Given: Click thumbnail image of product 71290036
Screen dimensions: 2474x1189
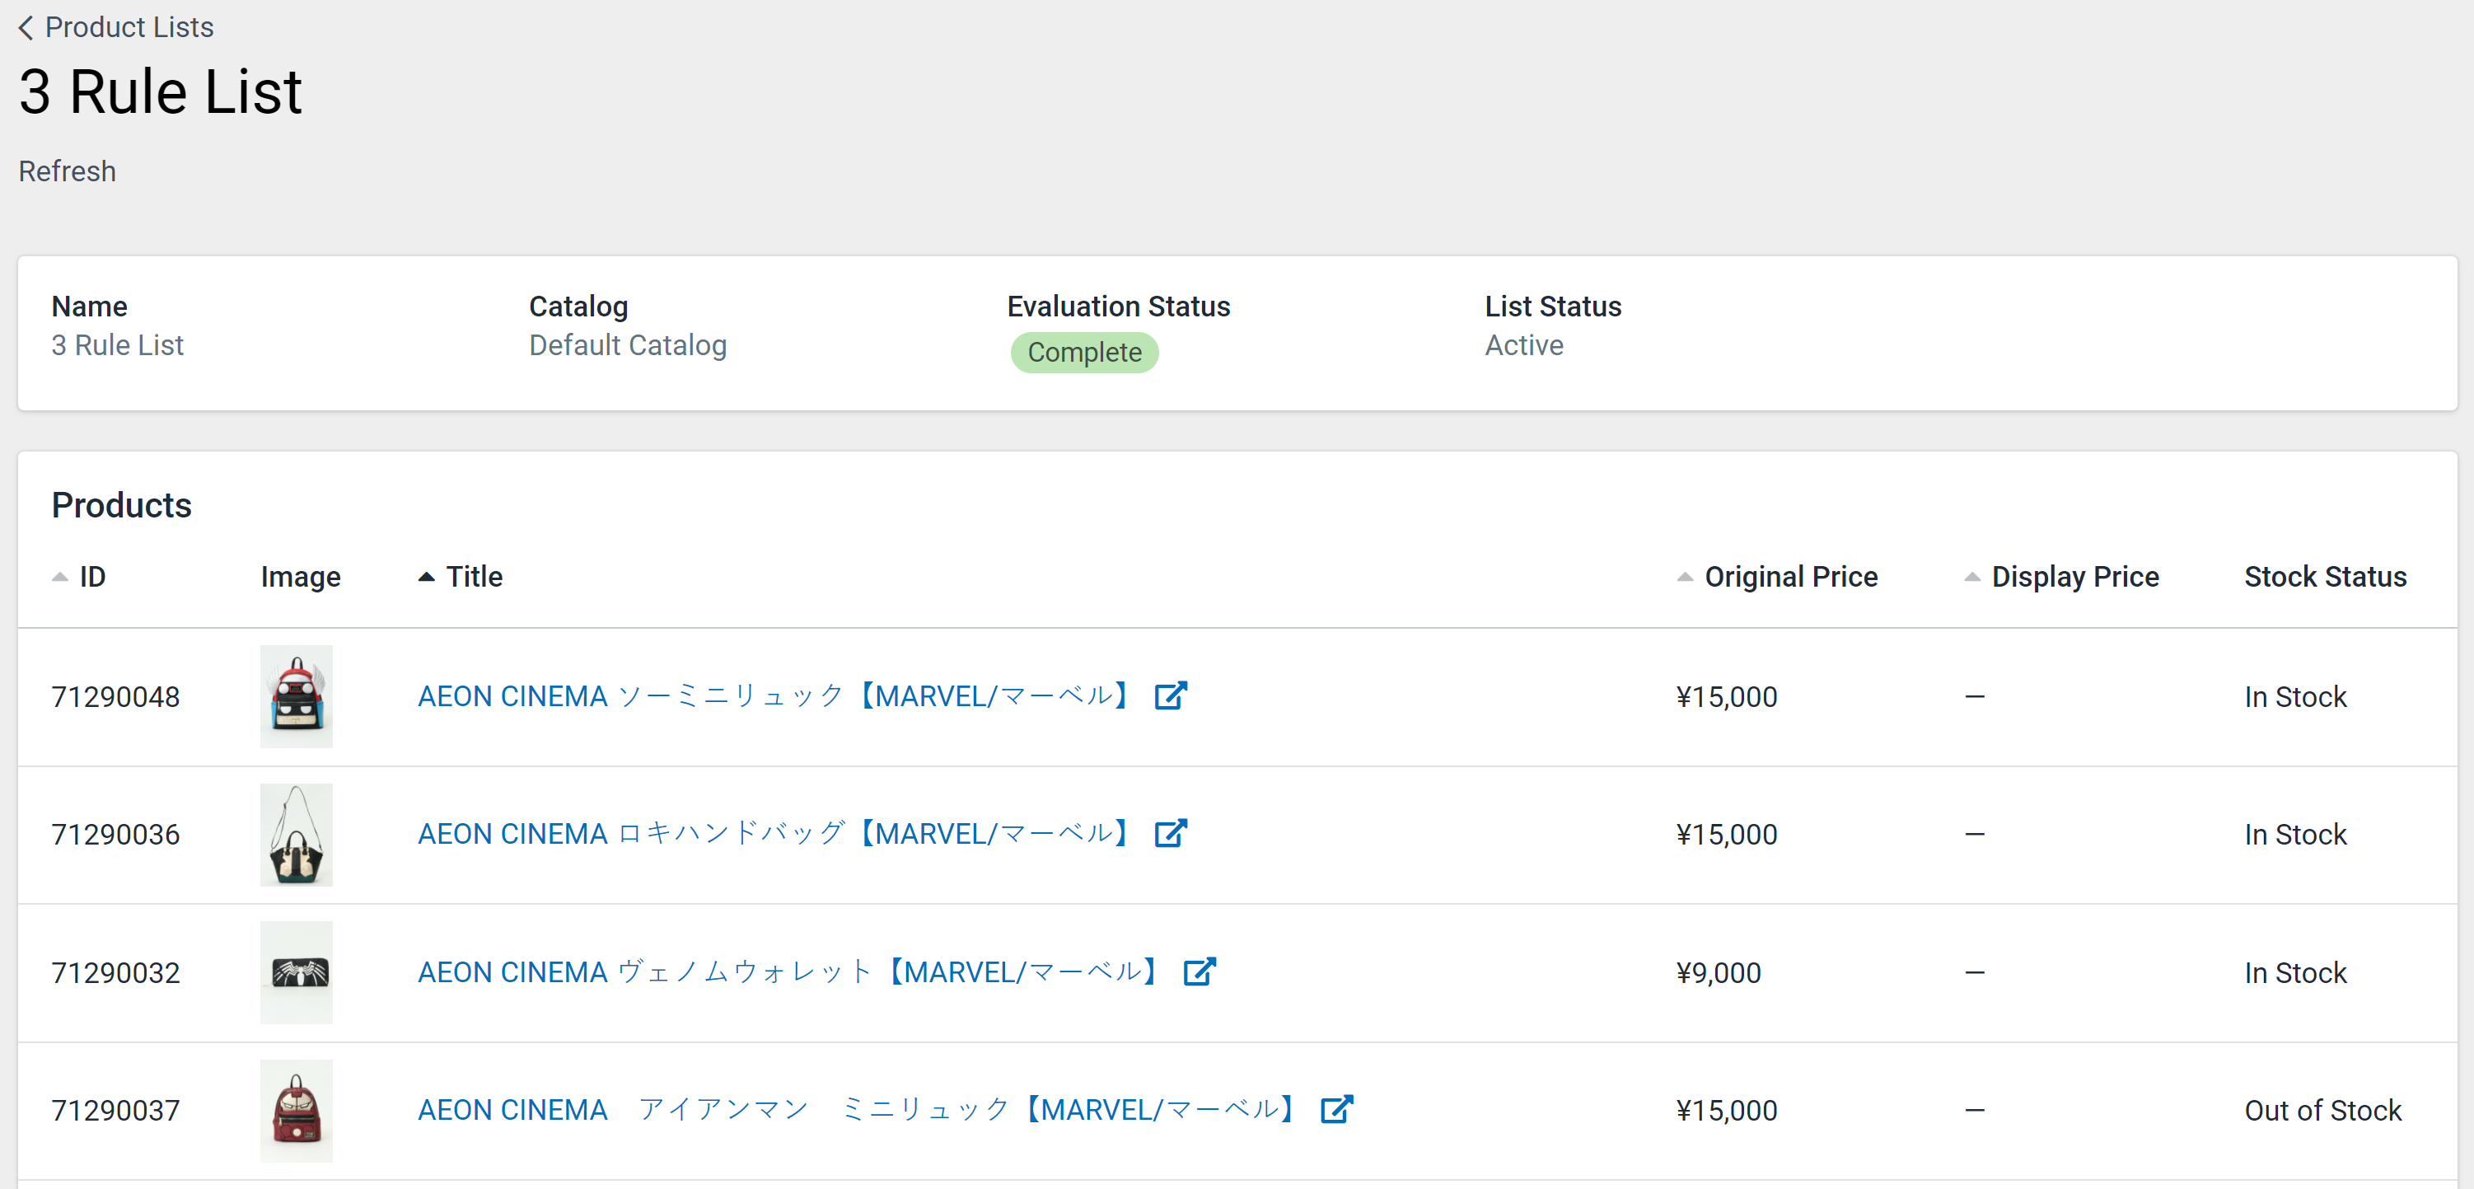Looking at the screenshot, I should tap(297, 835).
